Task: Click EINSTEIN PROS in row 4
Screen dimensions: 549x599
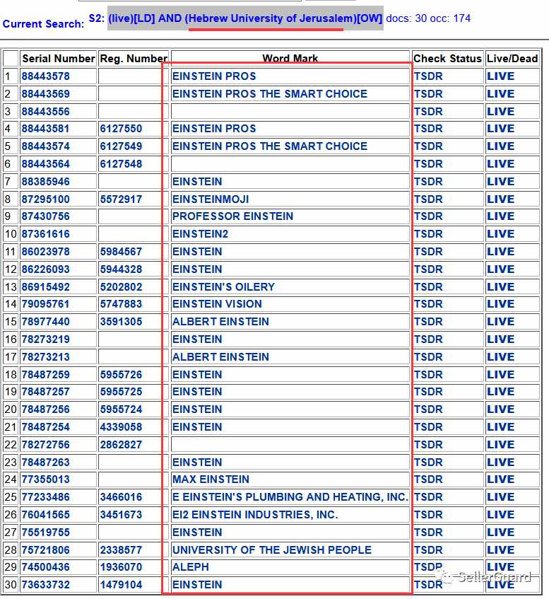Action: (x=214, y=129)
